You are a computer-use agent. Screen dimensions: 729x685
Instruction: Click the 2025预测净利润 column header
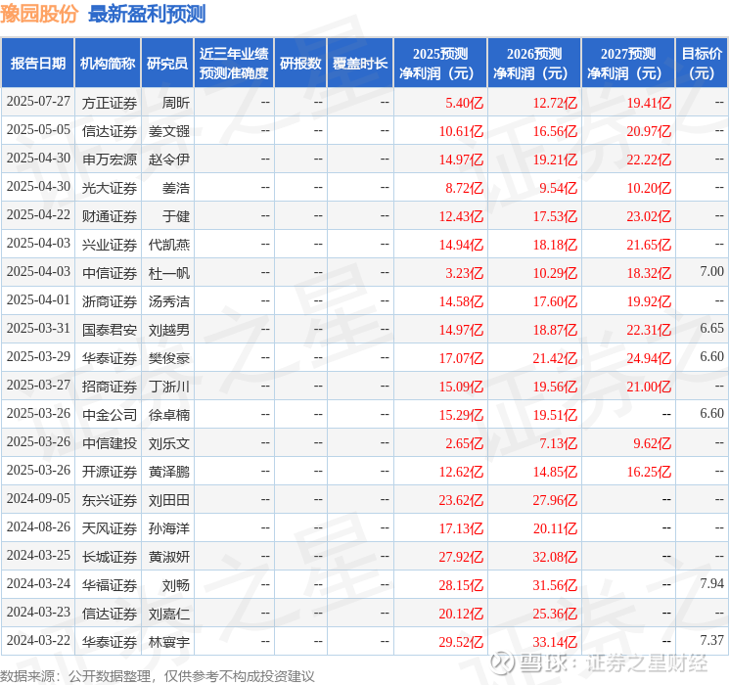pyautogui.click(x=440, y=64)
